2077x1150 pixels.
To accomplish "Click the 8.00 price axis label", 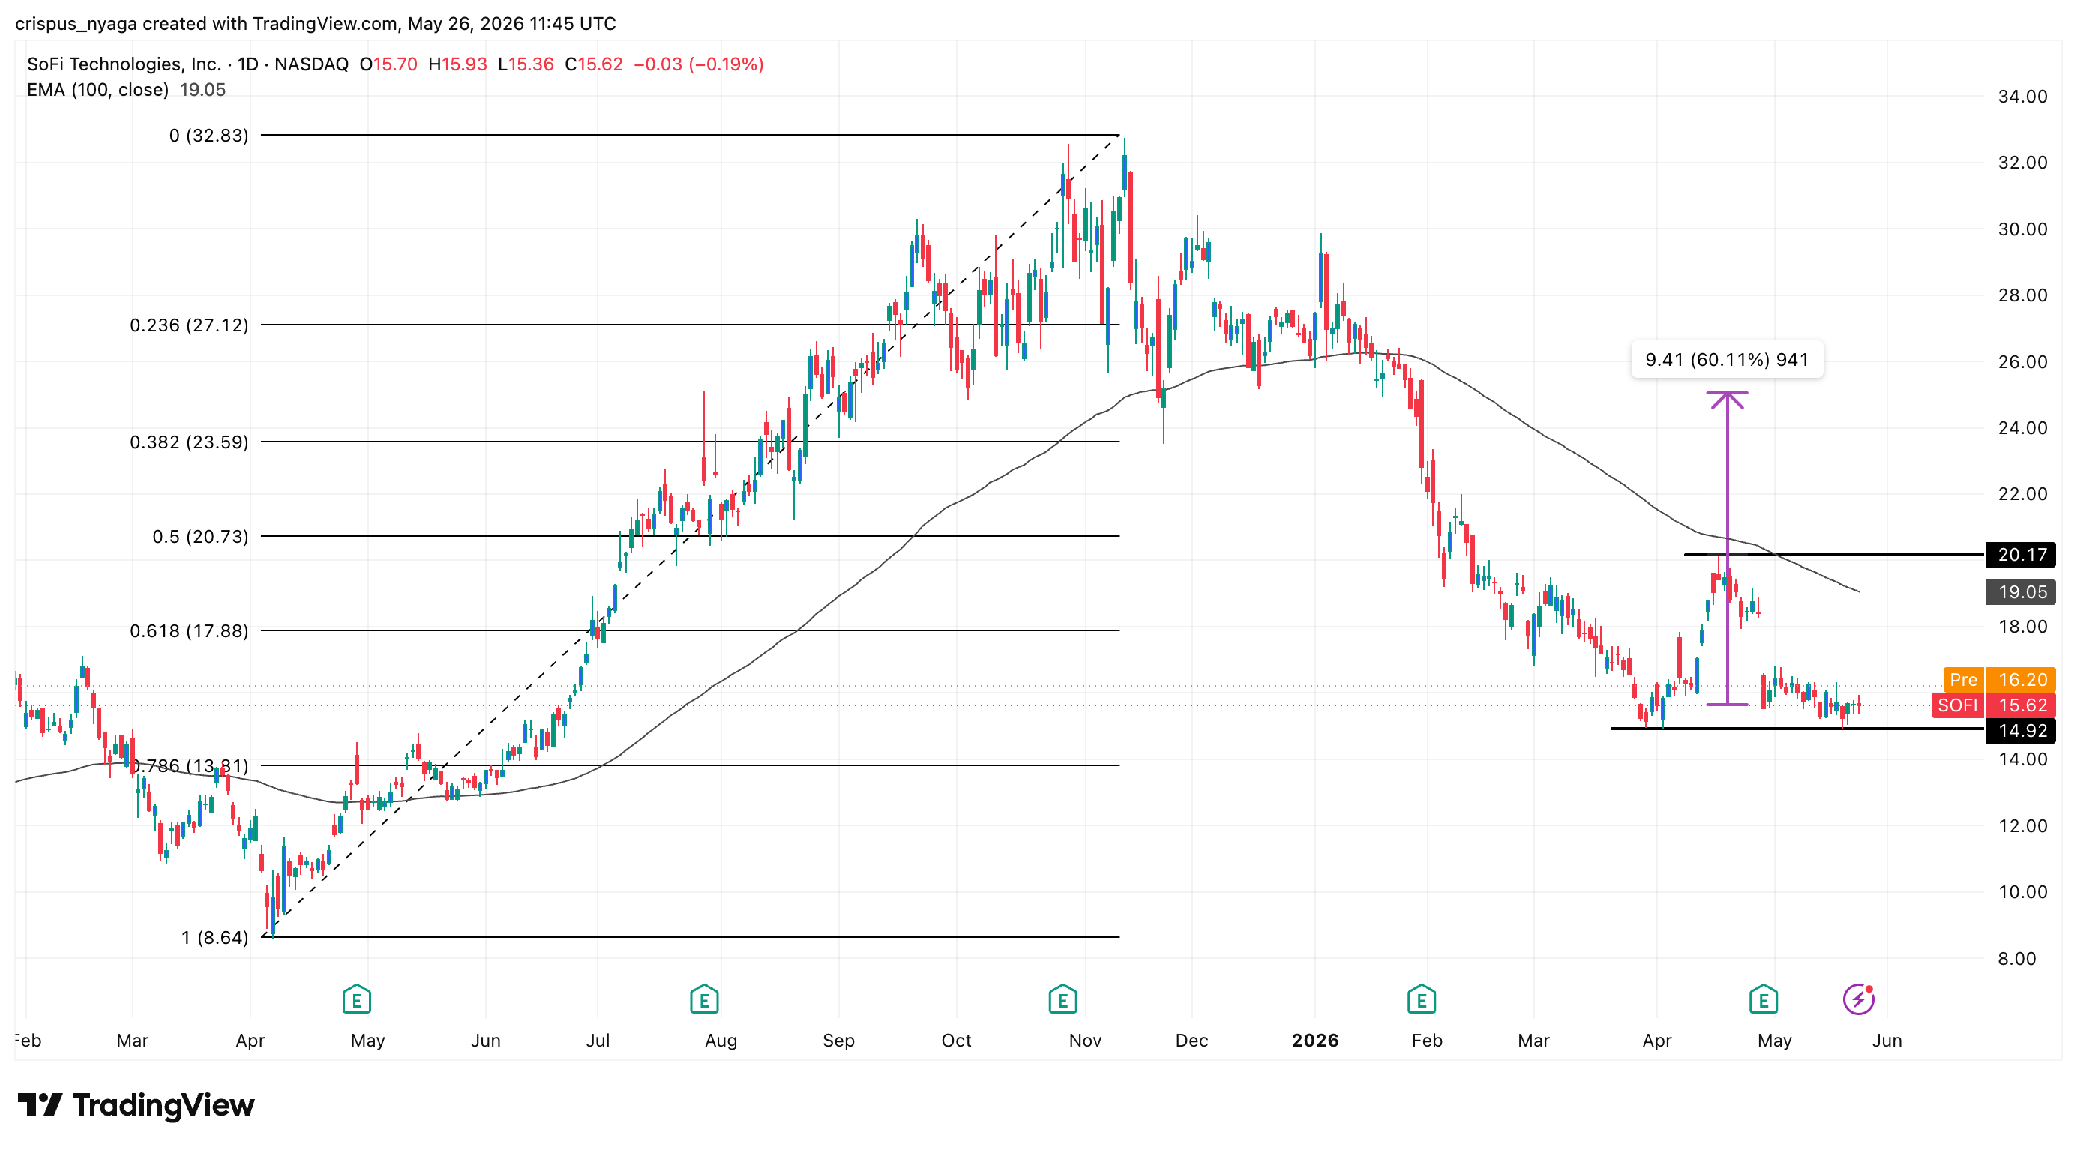I will coord(2016,958).
